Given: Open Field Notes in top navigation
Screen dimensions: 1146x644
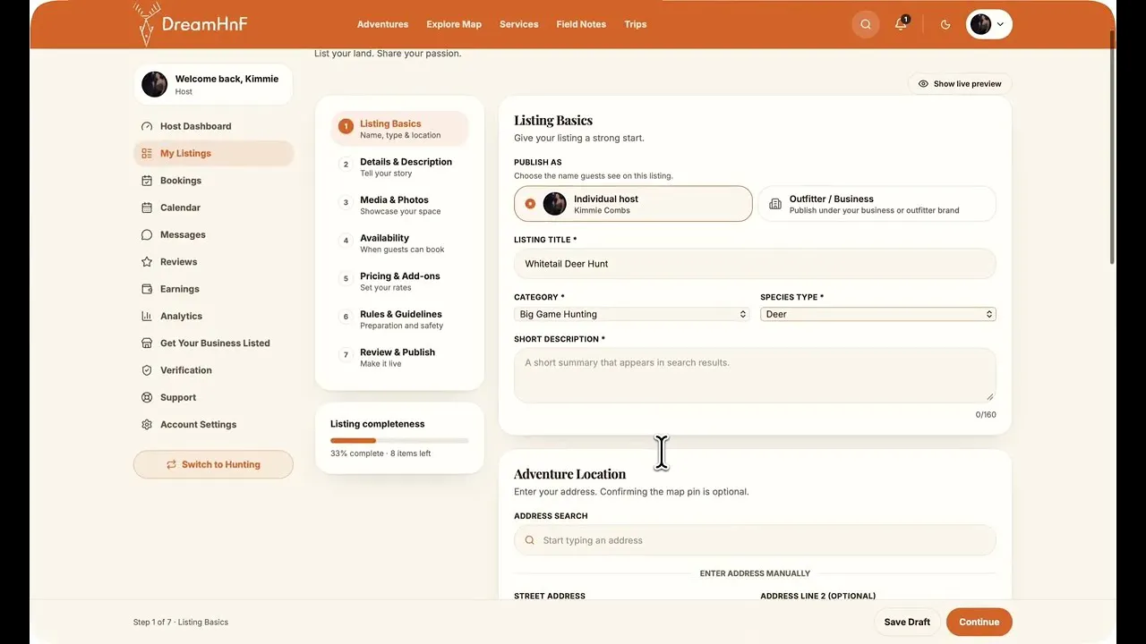Looking at the screenshot, I should click(581, 24).
